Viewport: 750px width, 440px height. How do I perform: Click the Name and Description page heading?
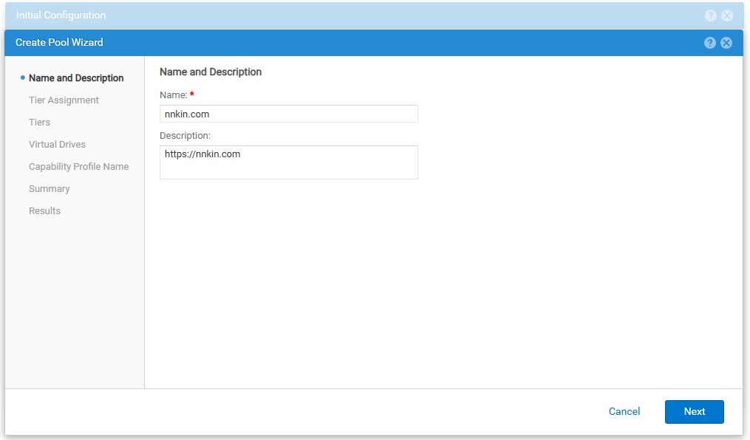pos(211,72)
